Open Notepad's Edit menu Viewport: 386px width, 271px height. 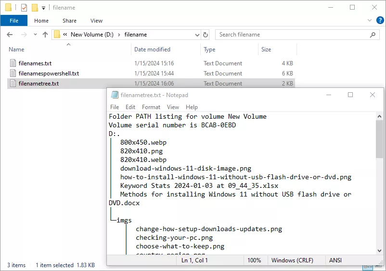(x=130, y=107)
